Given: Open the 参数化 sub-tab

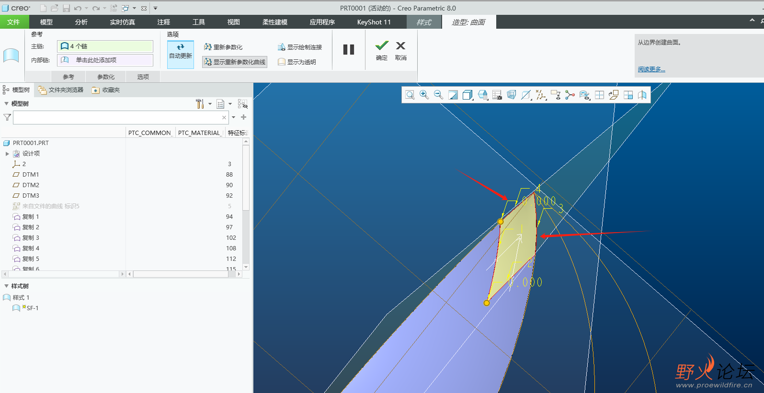Looking at the screenshot, I should pyautogui.click(x=106, y=77).
